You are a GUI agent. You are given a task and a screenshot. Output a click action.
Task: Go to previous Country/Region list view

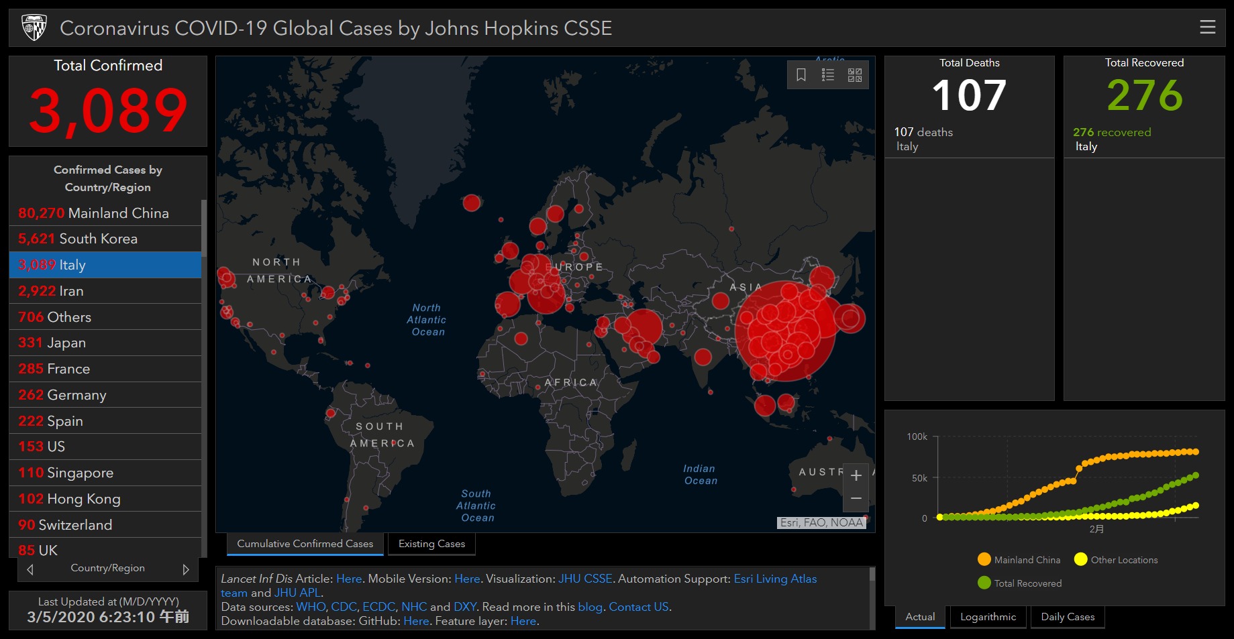click(30, 569)
